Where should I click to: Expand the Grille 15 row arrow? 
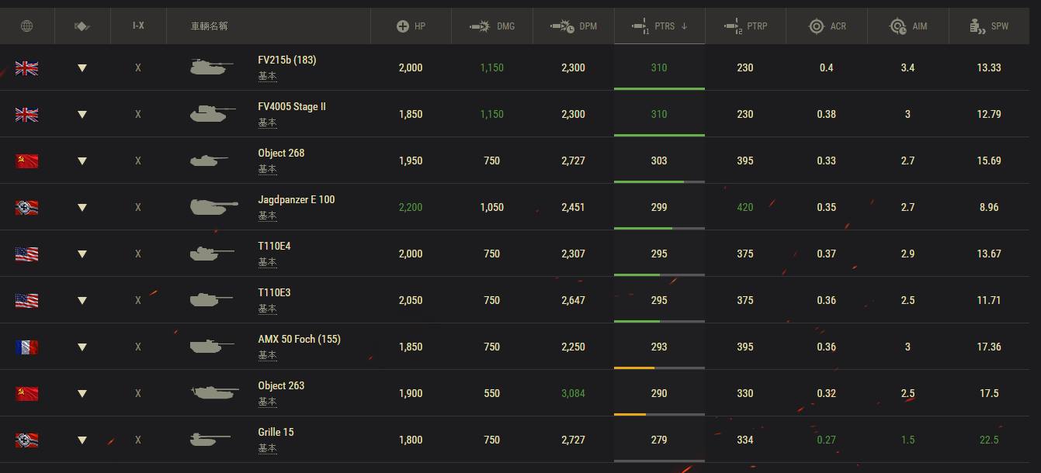[x=82, y=440]
